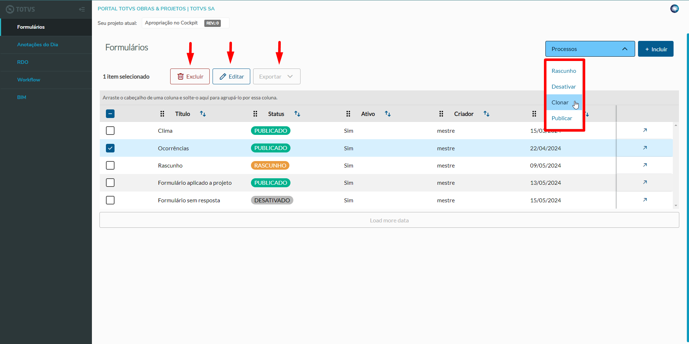Click the "Formulário aplicado a projeto" title cell
This screenshot has height=344, width=689.
195,183
